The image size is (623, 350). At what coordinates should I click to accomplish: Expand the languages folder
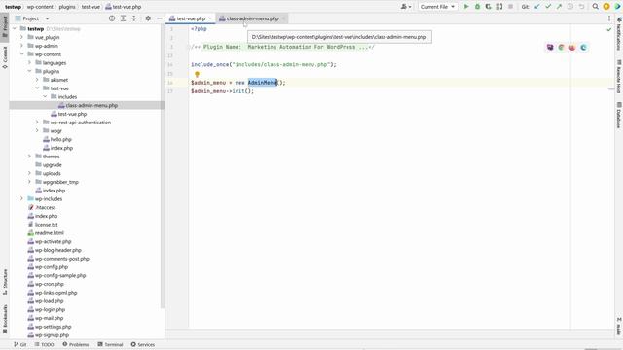tap(30, 62)
